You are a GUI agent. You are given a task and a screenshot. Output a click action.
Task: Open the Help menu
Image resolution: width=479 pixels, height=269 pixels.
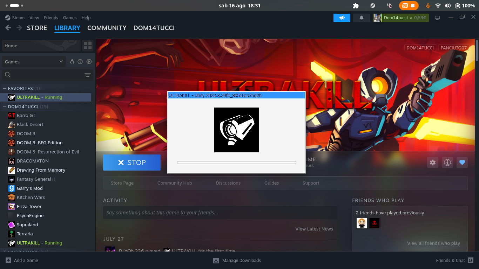(x=86, y=18)
